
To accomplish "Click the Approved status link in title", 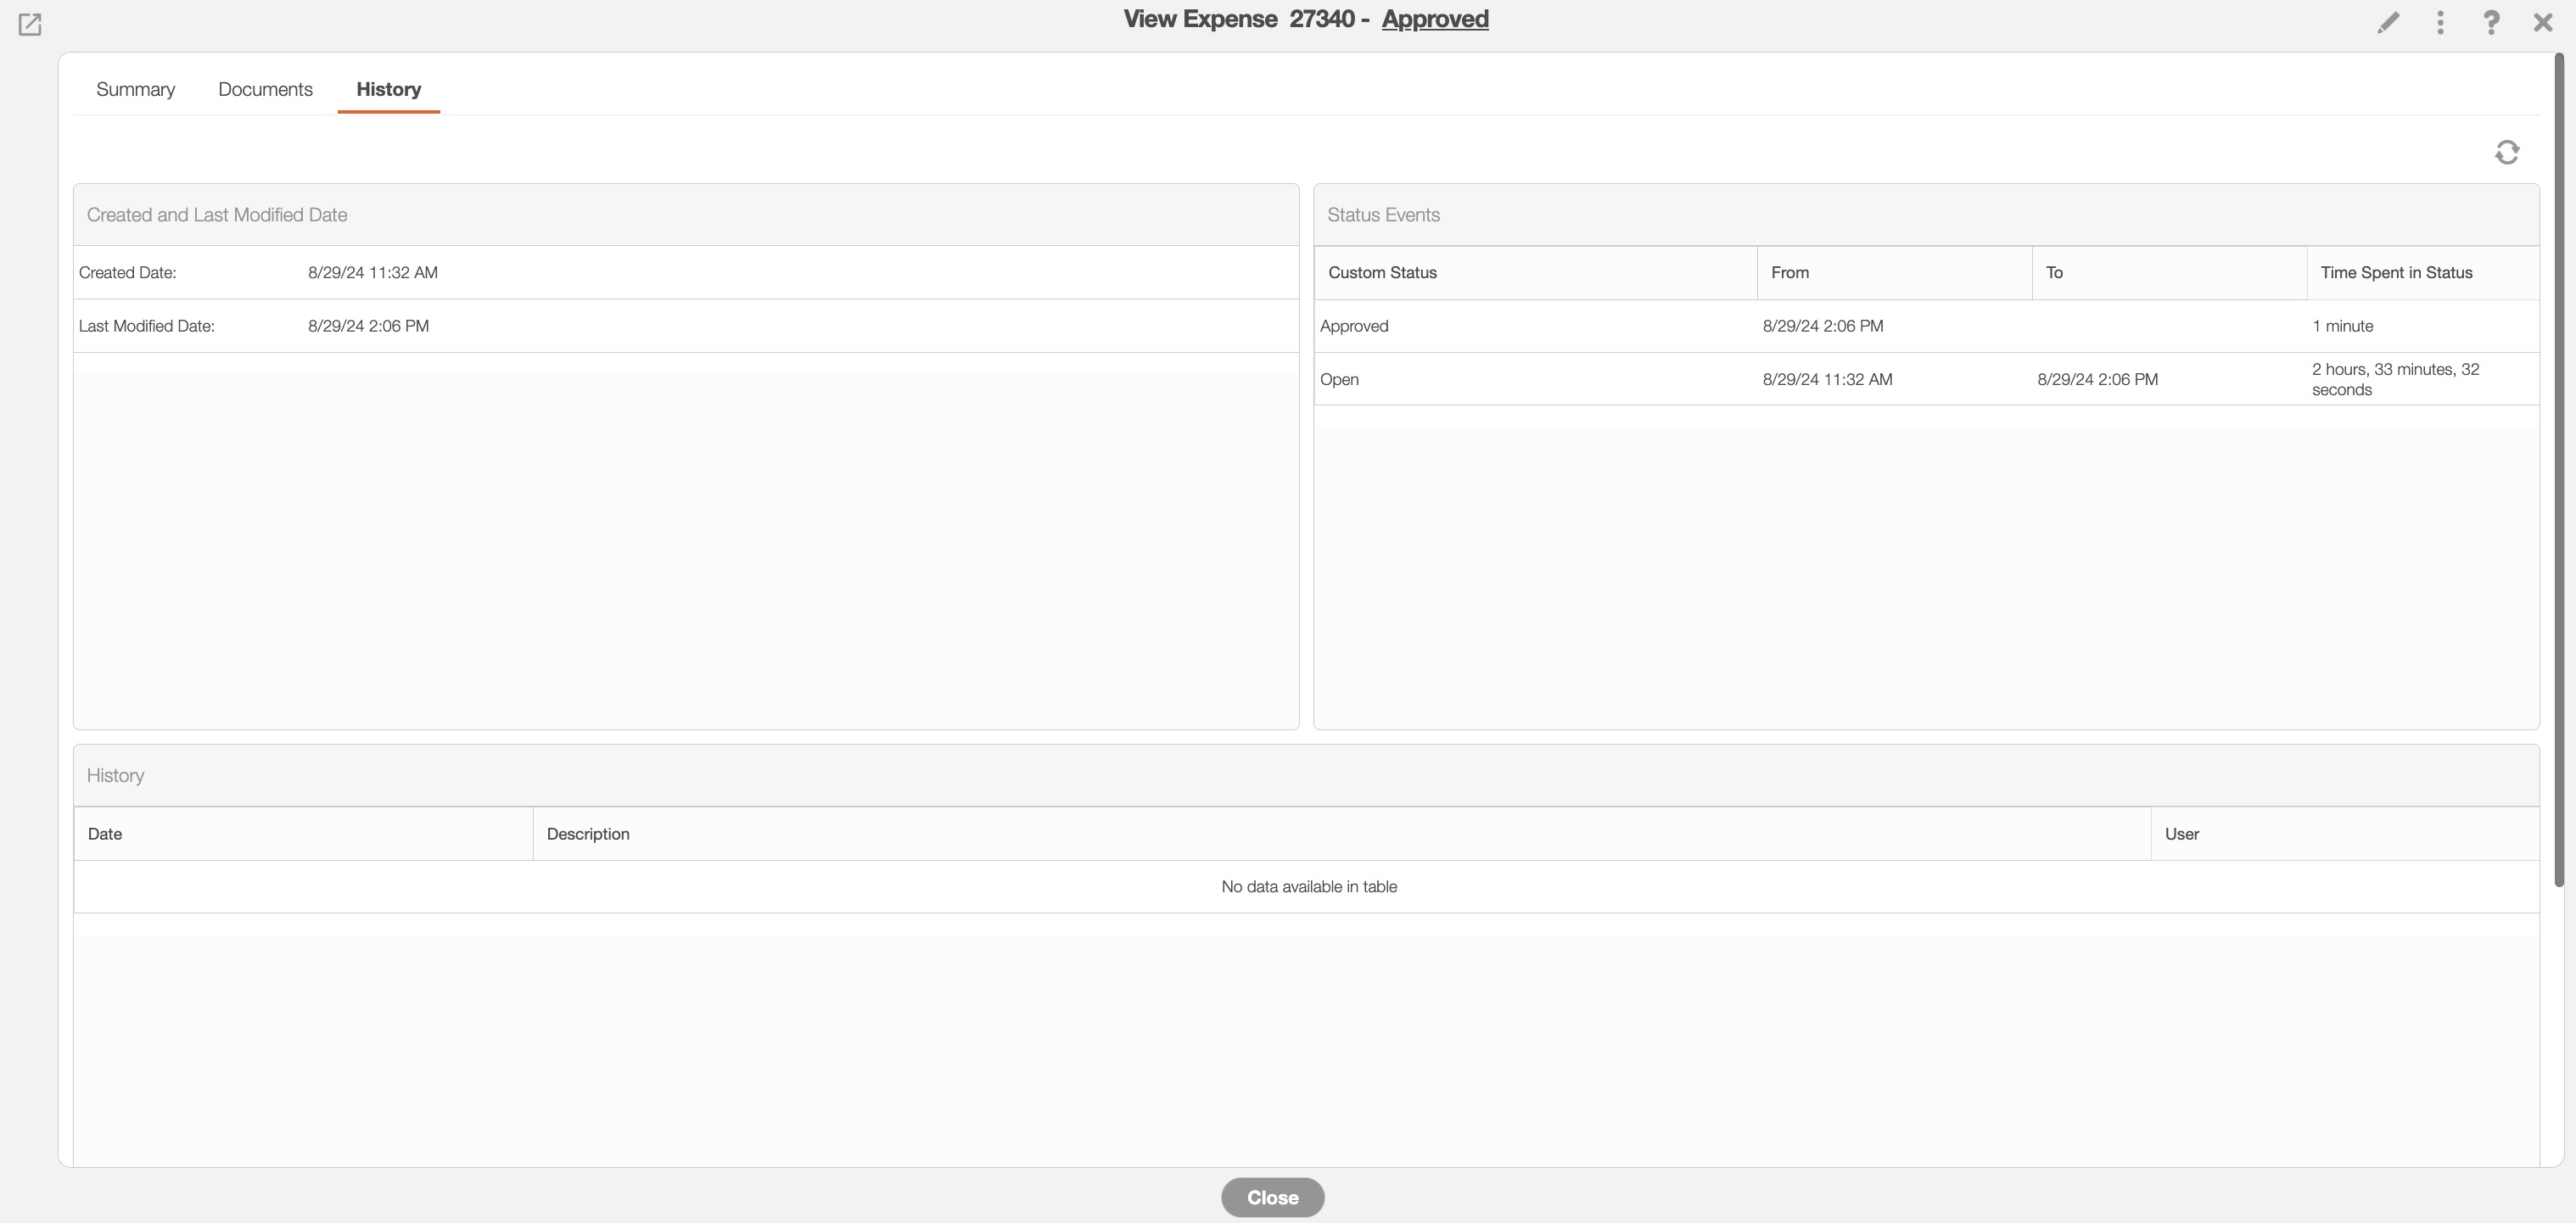I will 1434,19.
